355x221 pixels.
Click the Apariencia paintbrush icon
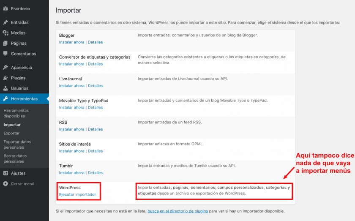(5, 68)
